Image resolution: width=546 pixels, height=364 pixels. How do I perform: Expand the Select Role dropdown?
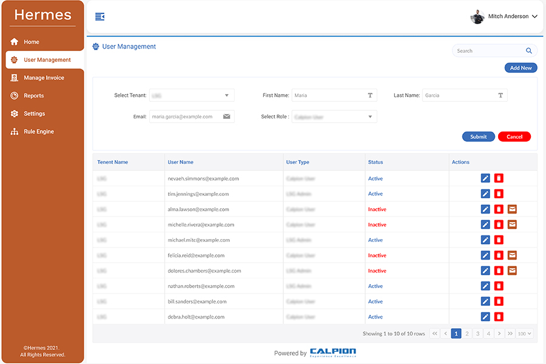point(334,116)
